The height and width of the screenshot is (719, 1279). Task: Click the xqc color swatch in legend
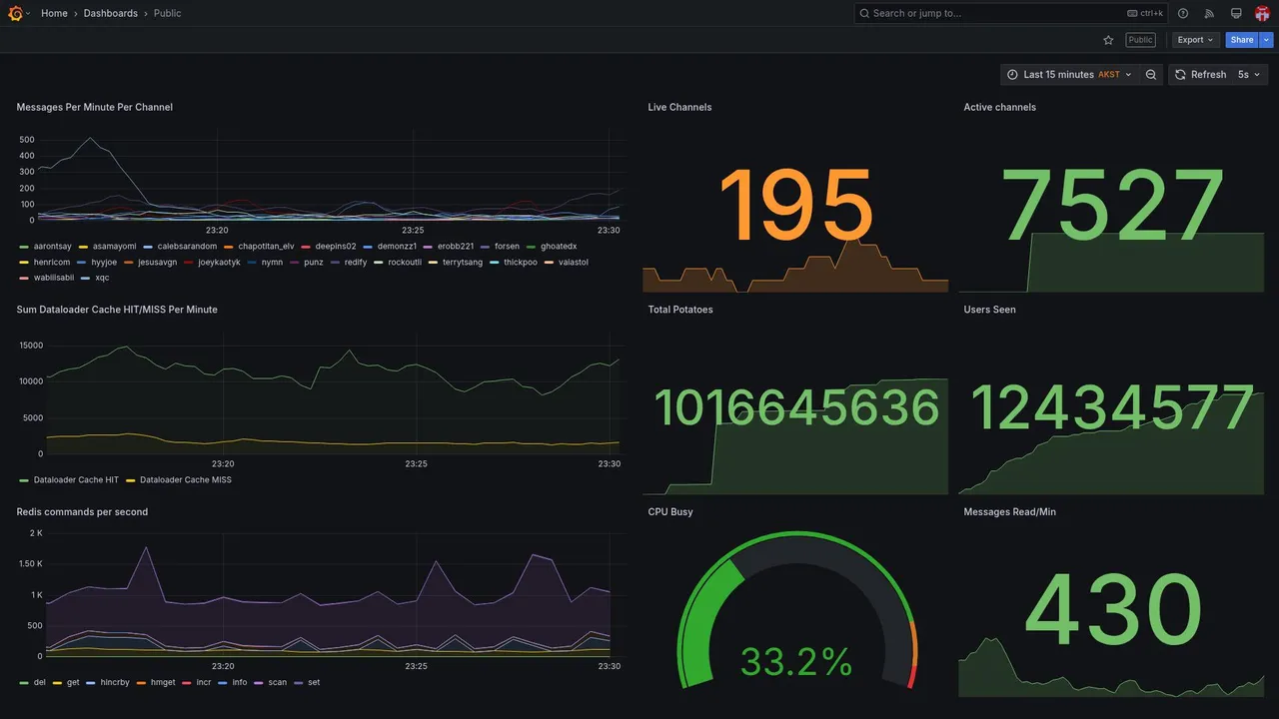[x=86, y=279]
